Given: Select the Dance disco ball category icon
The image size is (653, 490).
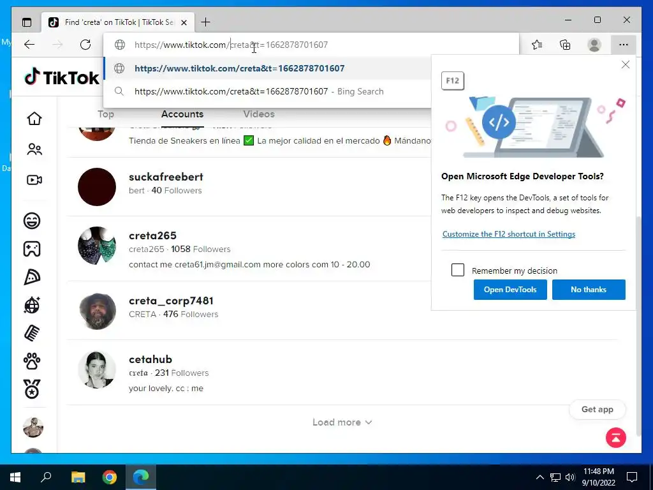Looking at the screenshot, I should click(x=32, y=305).
